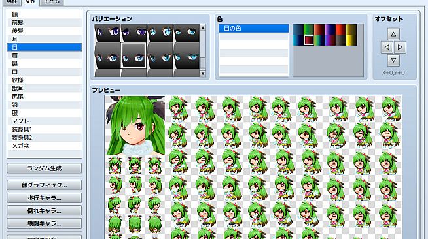Select the outlined eye variation in the second row
Screen dimensions: 428x239
coord(134,56)
